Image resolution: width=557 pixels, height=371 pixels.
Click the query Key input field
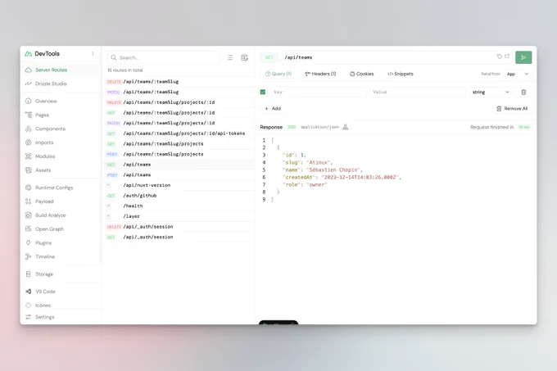tap(319, 93)
